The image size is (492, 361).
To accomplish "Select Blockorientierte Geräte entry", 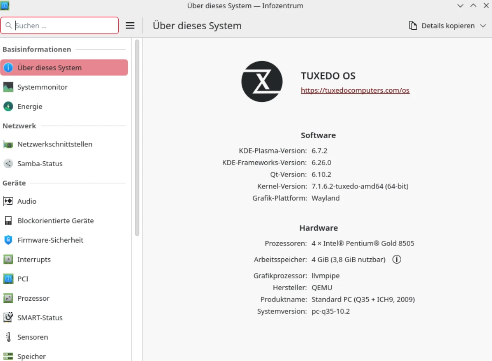I will click(x=64, y=221).
